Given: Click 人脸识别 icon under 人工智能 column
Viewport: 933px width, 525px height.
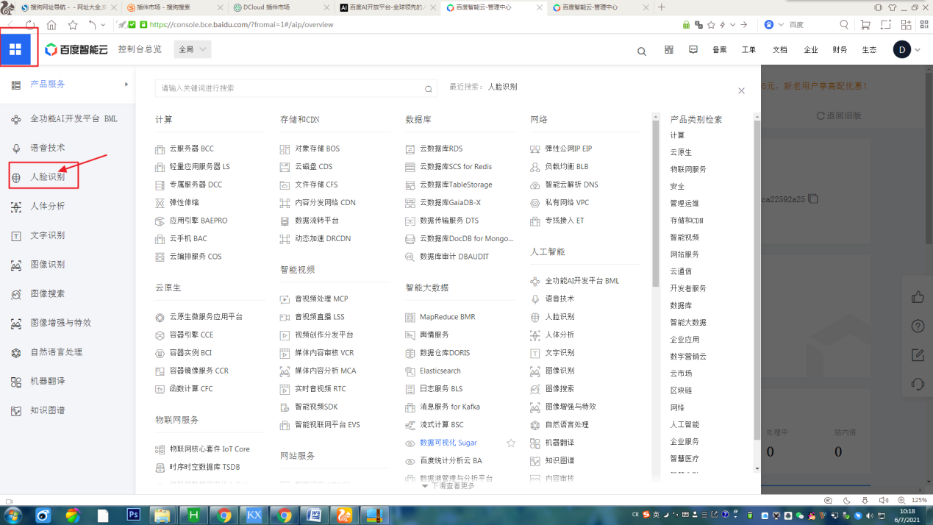Looking at the screenshot, I should (535, 317).
